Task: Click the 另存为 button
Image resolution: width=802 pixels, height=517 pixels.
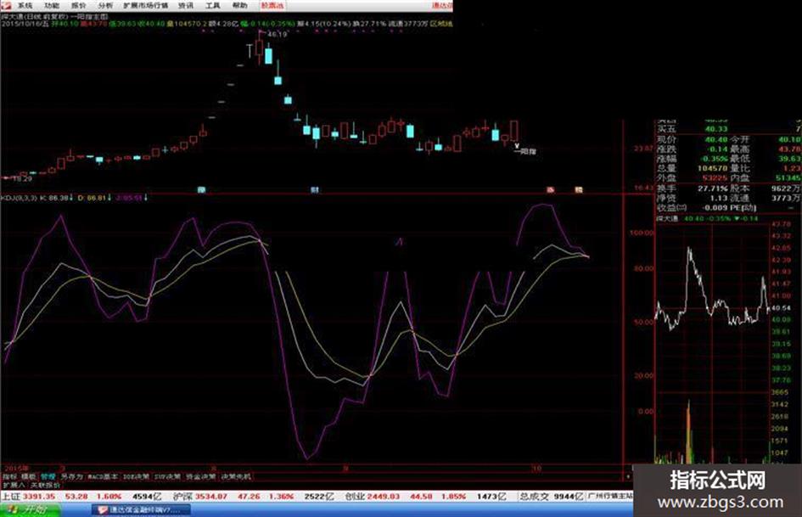Action: click(x=71, y=476)
